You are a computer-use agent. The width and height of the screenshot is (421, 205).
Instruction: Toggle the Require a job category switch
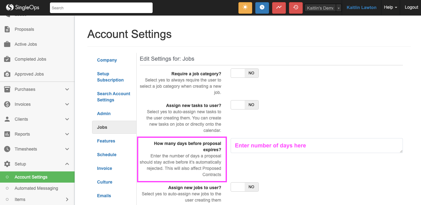pyautogui.click(x=244, y=73)
